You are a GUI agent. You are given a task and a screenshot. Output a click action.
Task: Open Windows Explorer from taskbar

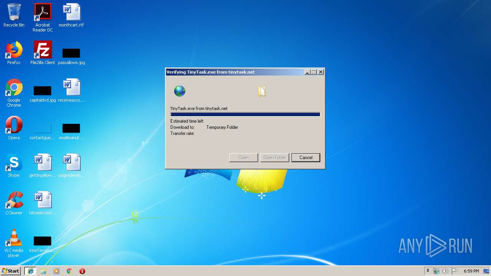pyautogui.click(x=43, y=271)
